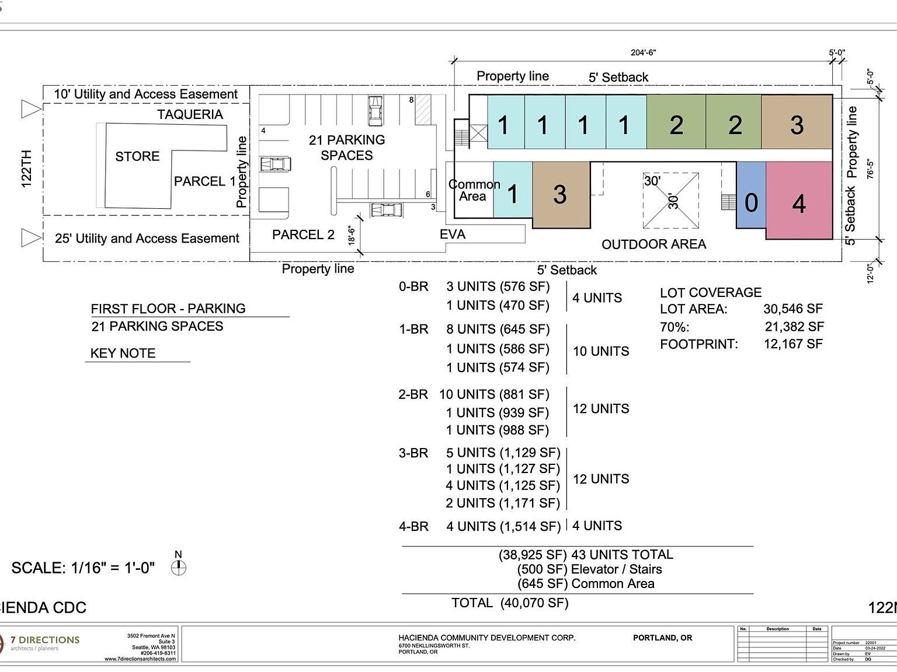This screenshot has height=672, width=897.
Task: Select the blue 0-bedroom unit block
Action: 751,195
